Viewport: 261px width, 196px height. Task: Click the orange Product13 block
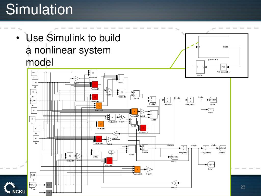tap(137, 169)
